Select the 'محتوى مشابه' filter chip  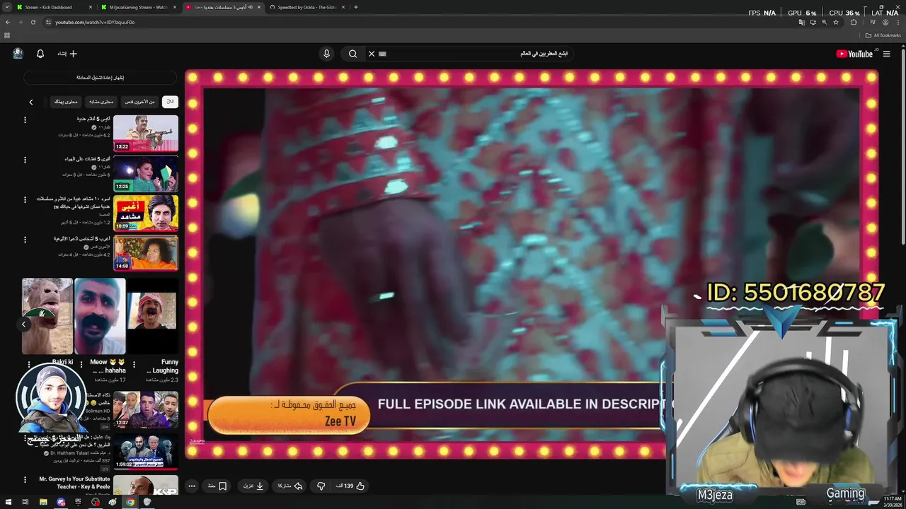(x=101, y=102)
